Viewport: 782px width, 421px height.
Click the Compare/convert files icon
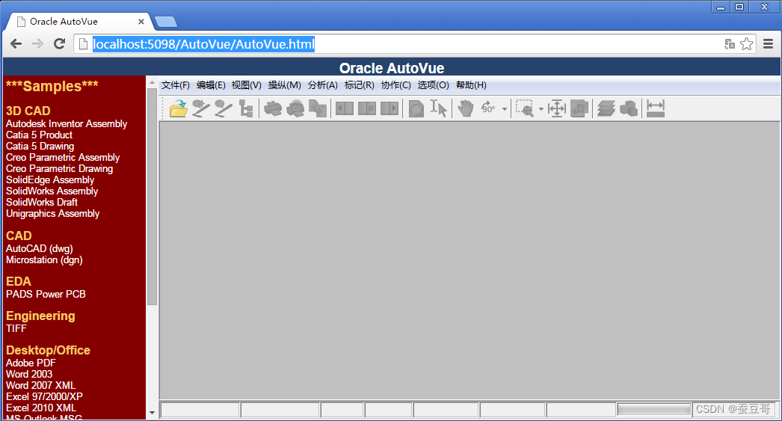(318, 108)
